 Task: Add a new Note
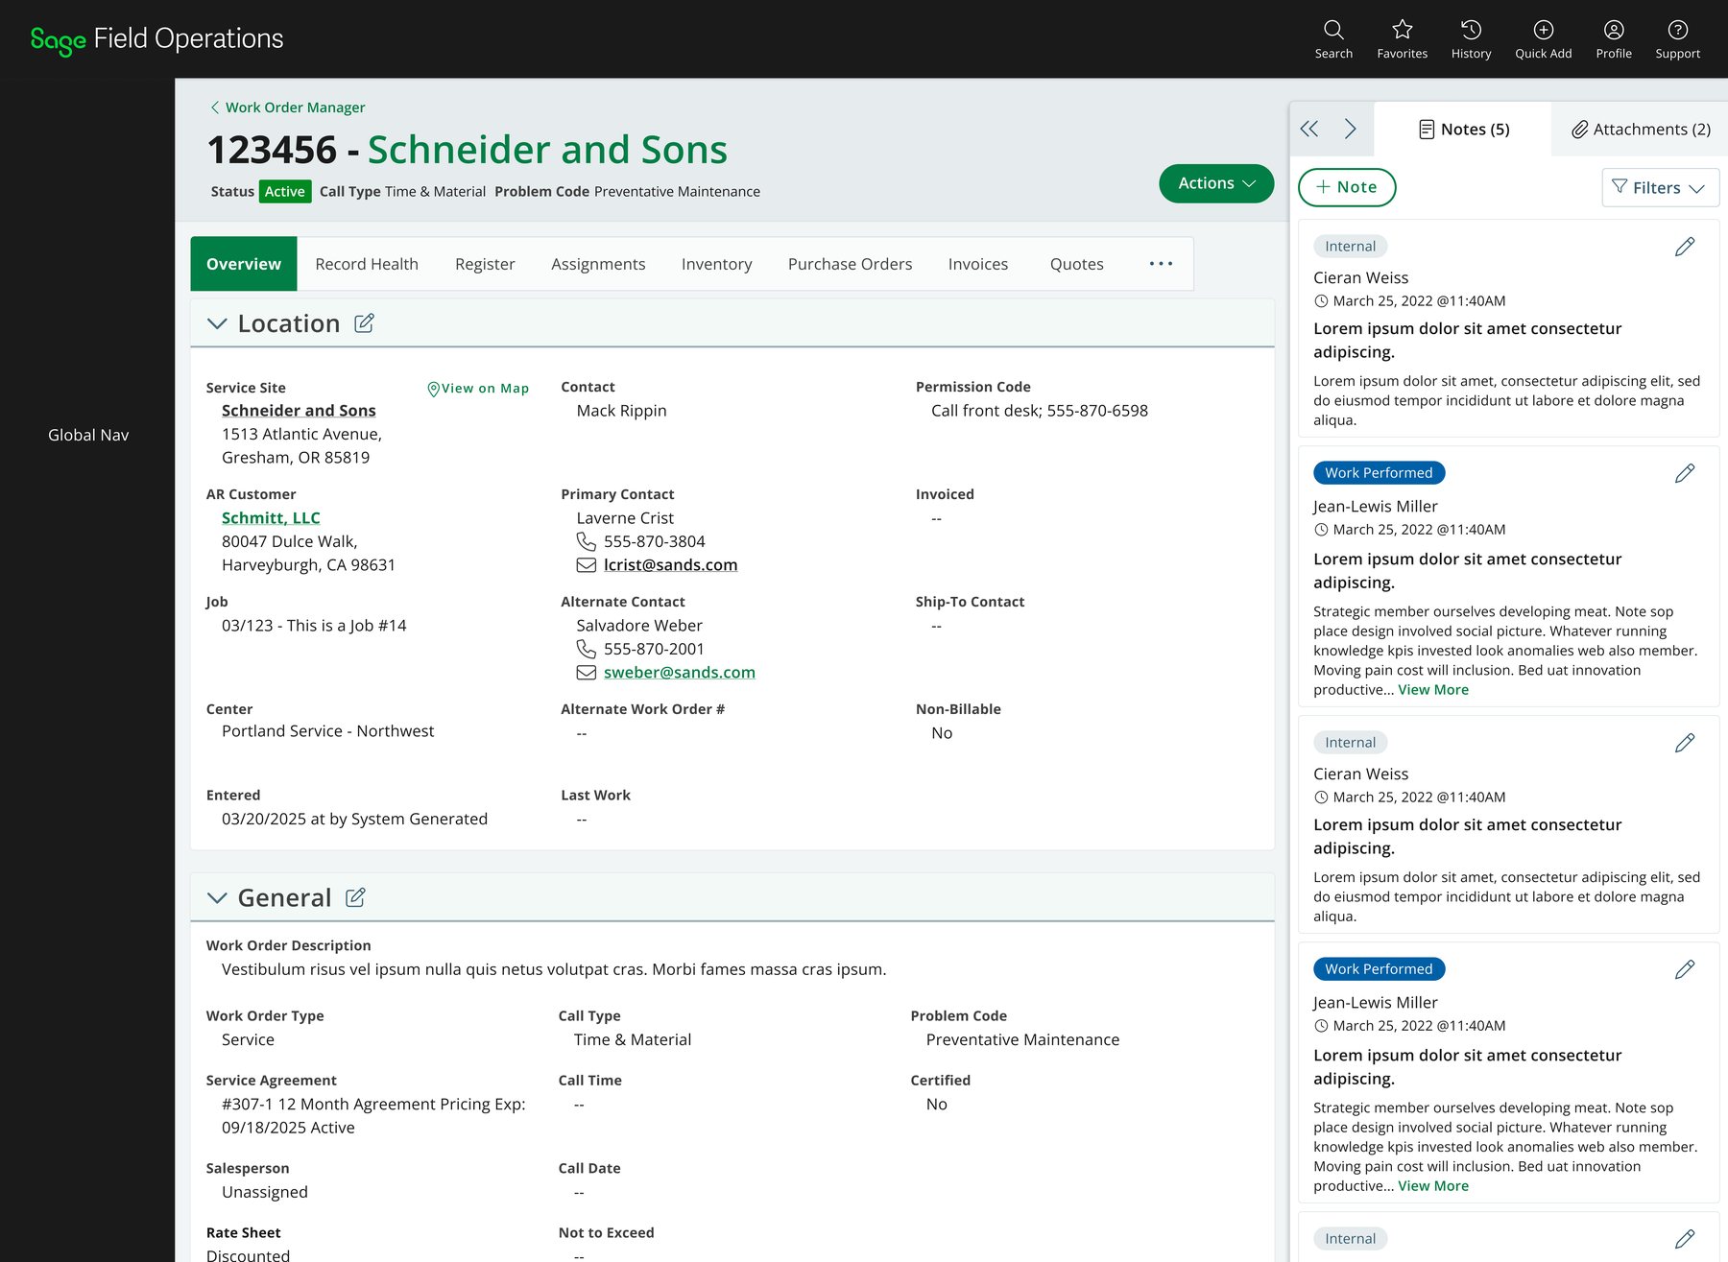tap(1347, 187)
